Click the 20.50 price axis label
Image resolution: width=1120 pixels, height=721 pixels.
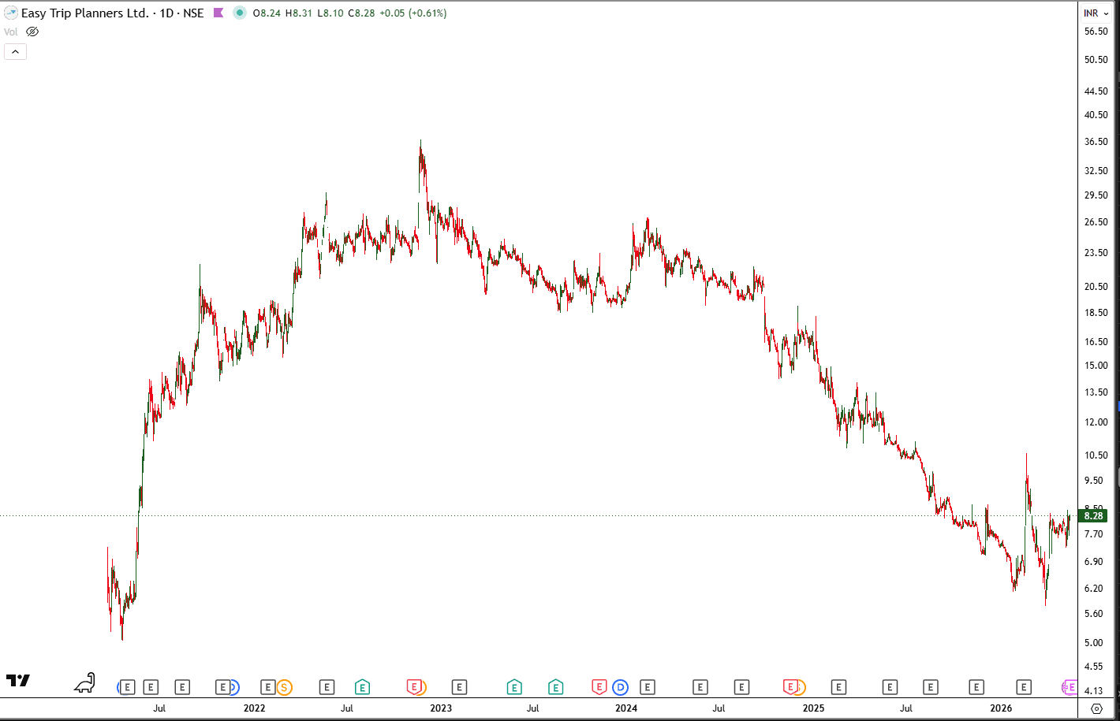click(x=1096, y=287)
